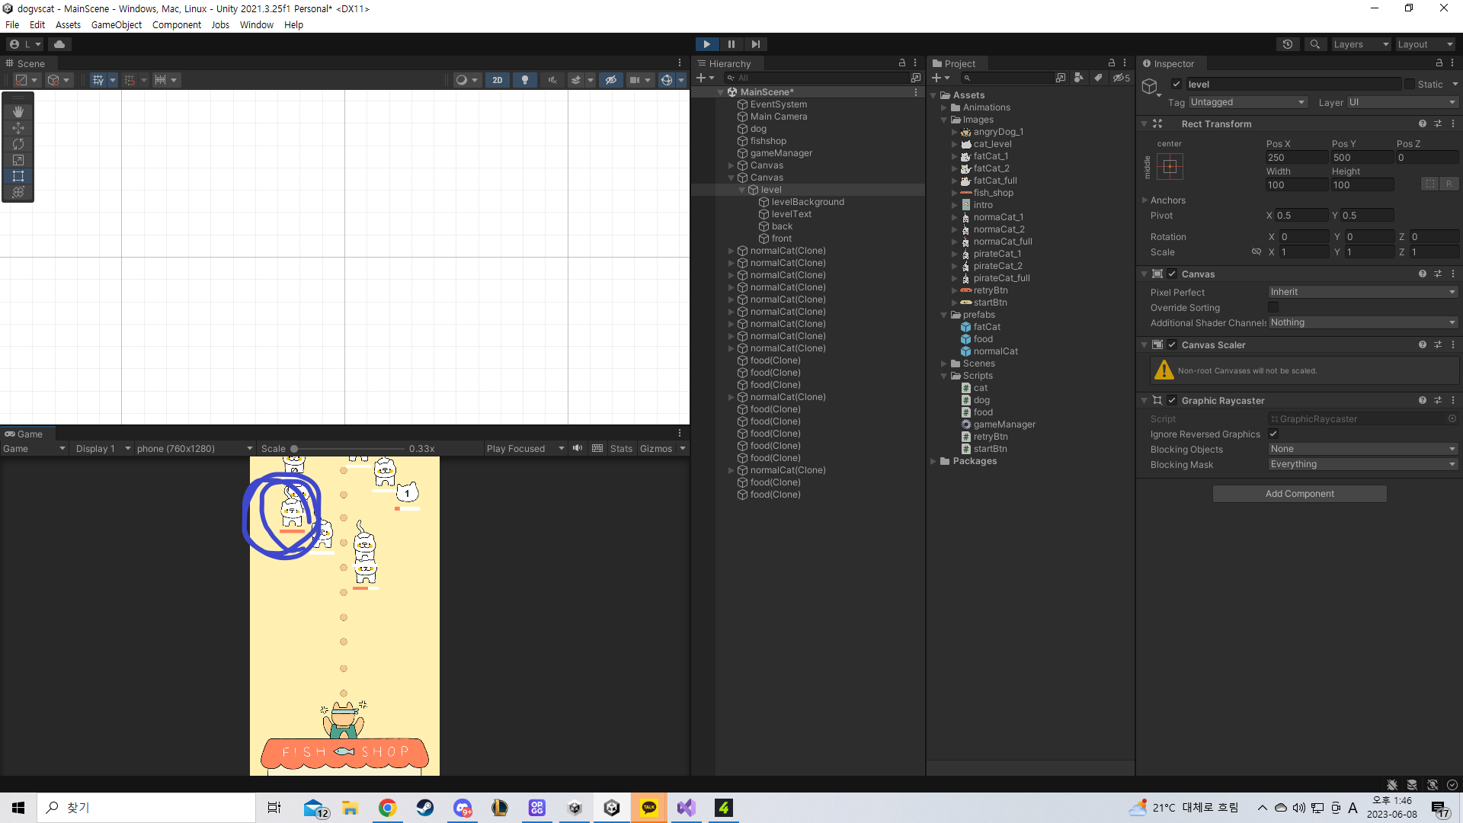Open the Window menu
1463x823 pixels.
(x=257, y=25)
